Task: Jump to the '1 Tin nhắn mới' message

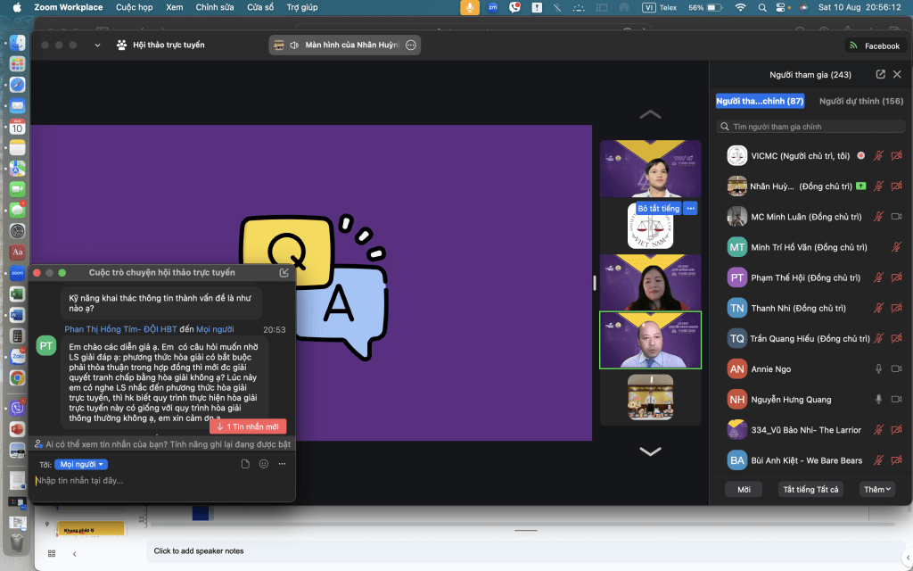Action: [x=248, y=426]
